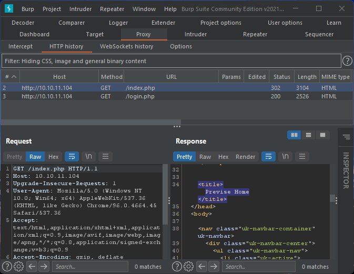Switch to the WebSockets history tab
354x274 pixels.
coord(126,46)
